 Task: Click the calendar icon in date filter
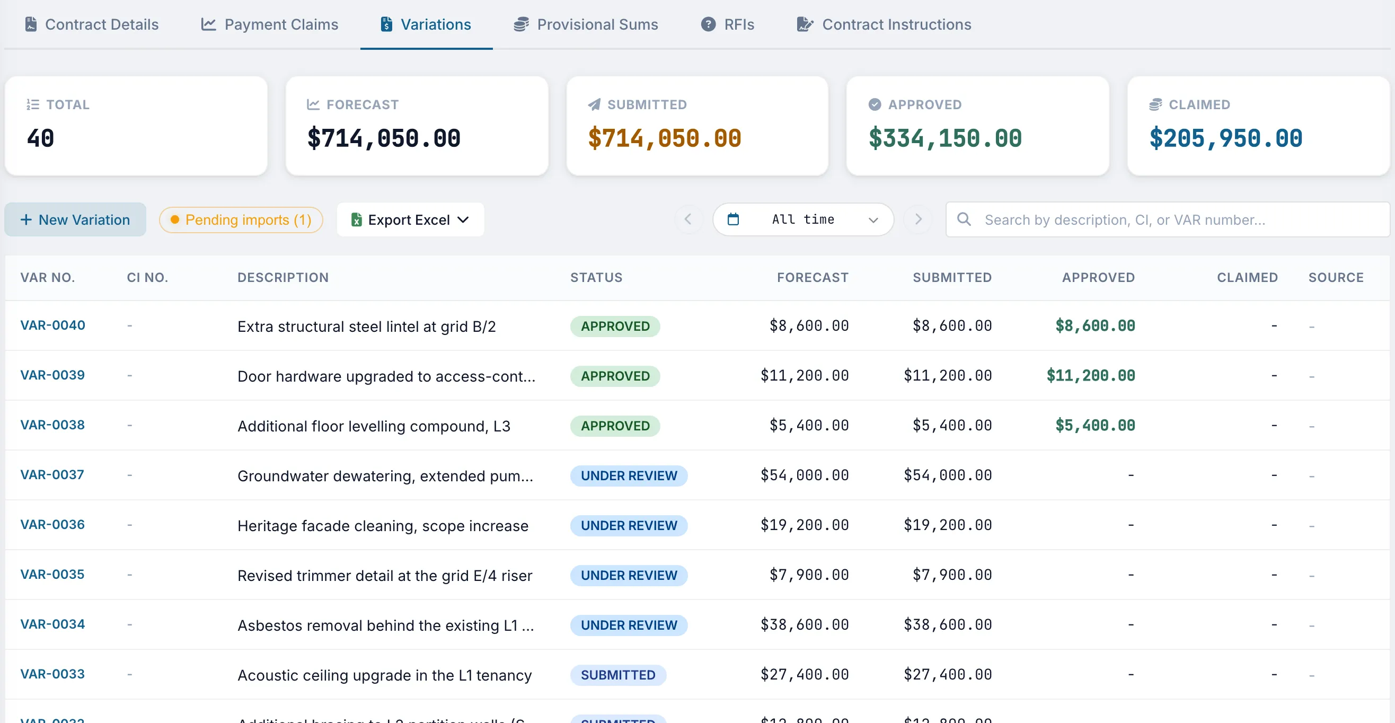coord(732,219)
